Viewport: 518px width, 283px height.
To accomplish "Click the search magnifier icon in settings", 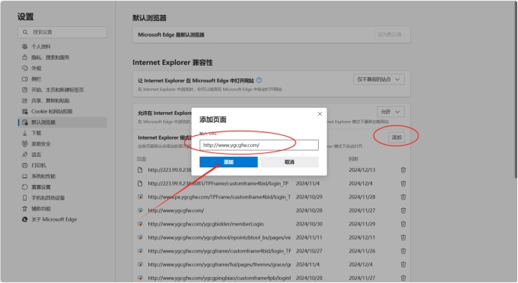I will pos(25,32).
